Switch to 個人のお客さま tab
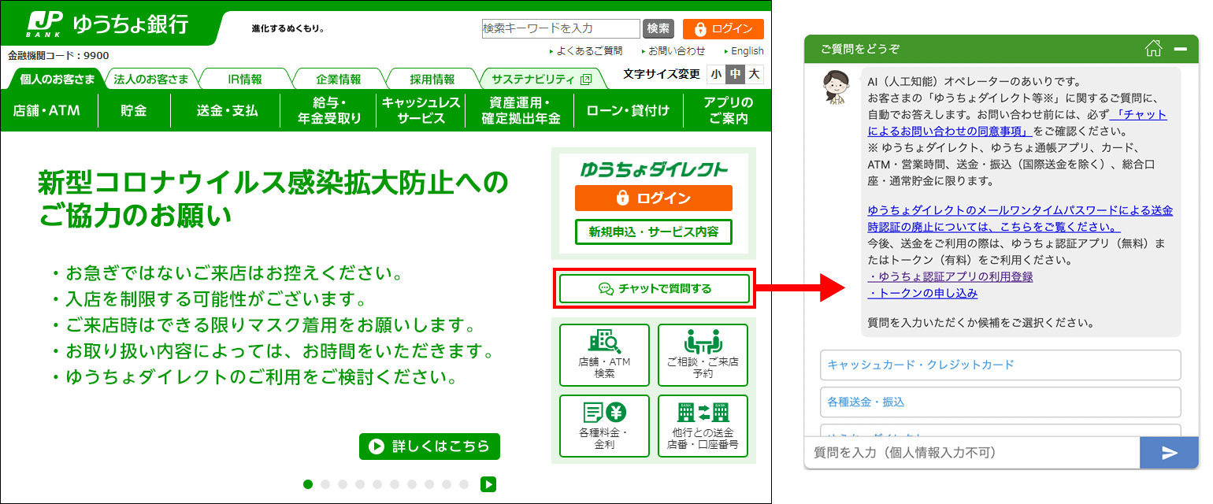The image size is (1213, 504). click(x=57, y=80)
